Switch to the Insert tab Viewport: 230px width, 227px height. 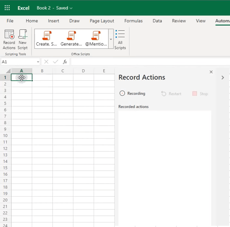(53, 21)
